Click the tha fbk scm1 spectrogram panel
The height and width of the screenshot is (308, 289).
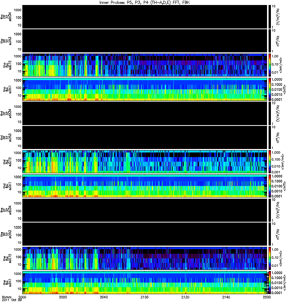tap(145, 89)
